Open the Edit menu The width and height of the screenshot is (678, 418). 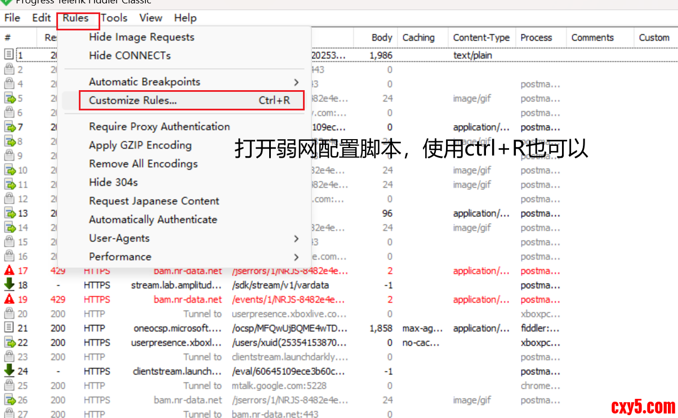click(x=41, y=18)
